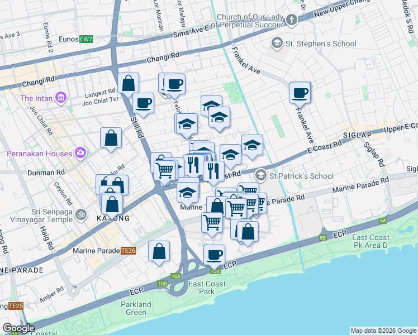Screen dimensions: 418x335
Task: Select the shopping bag marker on Still Rd
Action: point(128,84)
